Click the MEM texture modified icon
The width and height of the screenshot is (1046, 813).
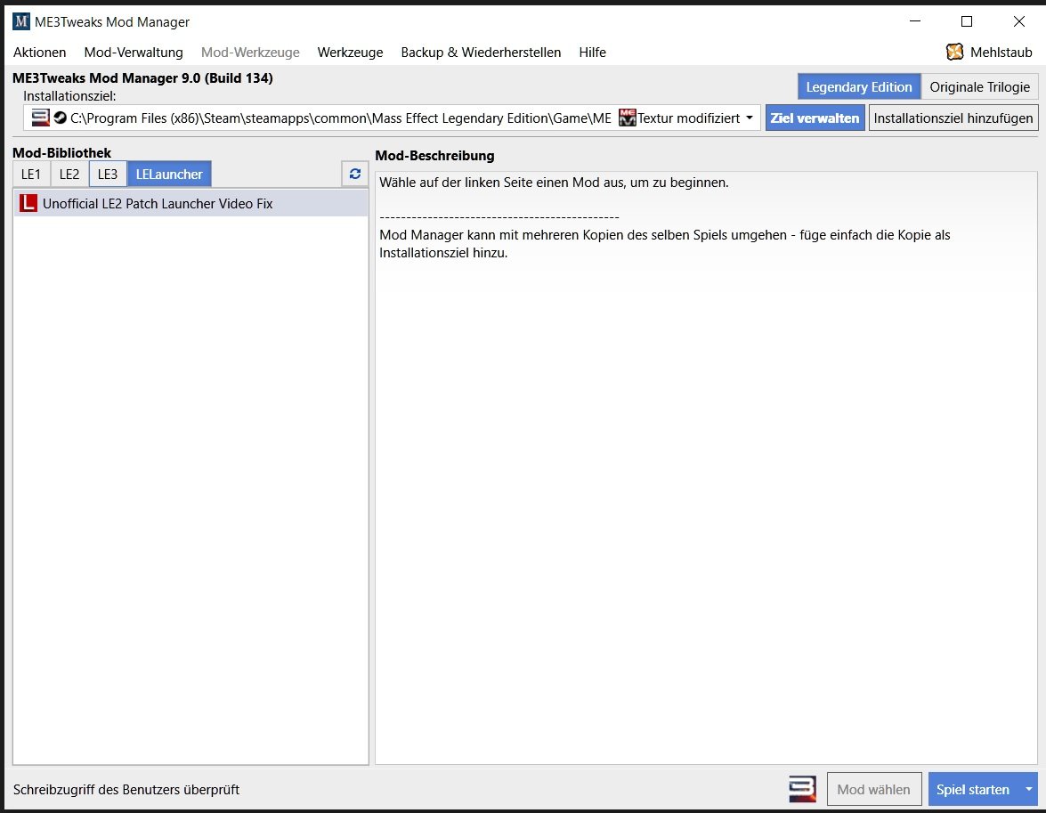point(627,118)
